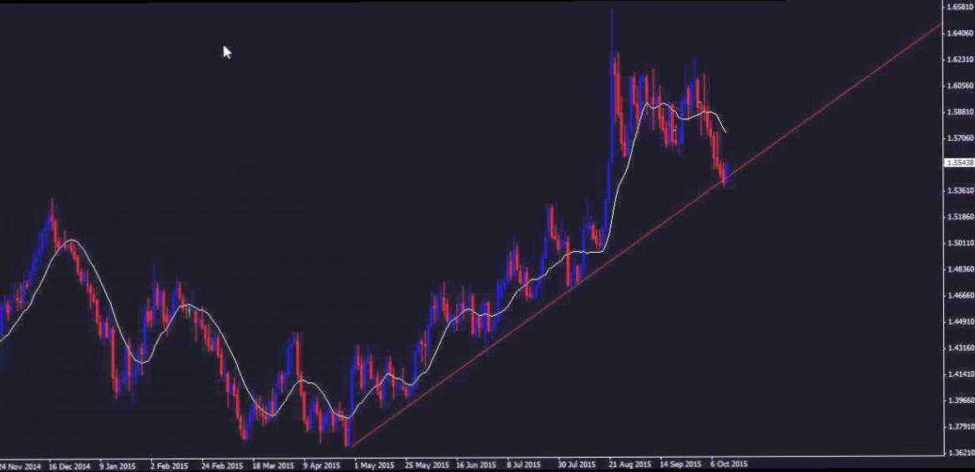Screen dimensions: 975x472
Task: Click the 1.36210 price axis label
Action: click(x=962, y=453)
